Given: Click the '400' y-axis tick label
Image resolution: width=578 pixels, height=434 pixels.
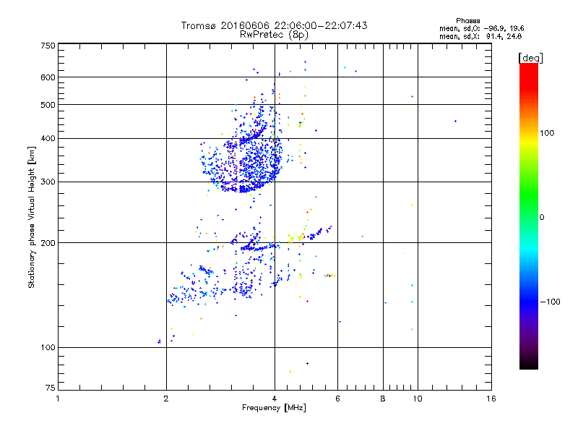Looking at the screenshot, I should pyautogui.click(x=48, y=139).
